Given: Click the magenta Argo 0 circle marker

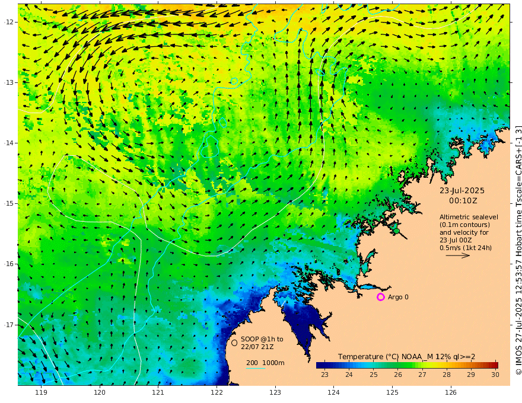Looking at the screenshot, I should (x=380, y=297).
